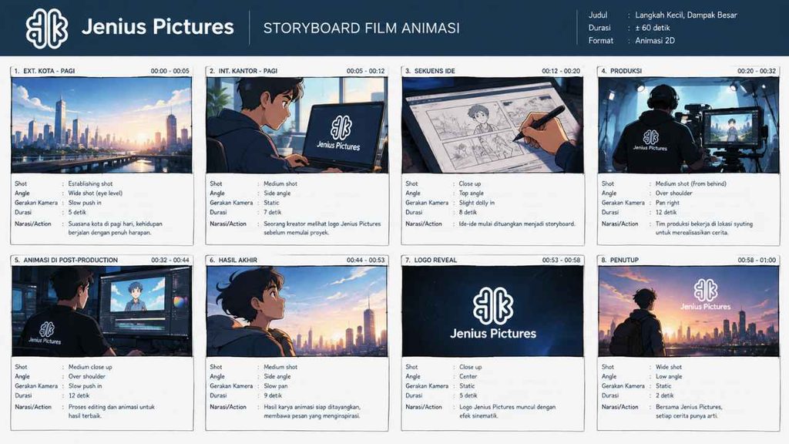
Task: Click timecode "00:32 - 00:44"
Action: tap(170, 260)
